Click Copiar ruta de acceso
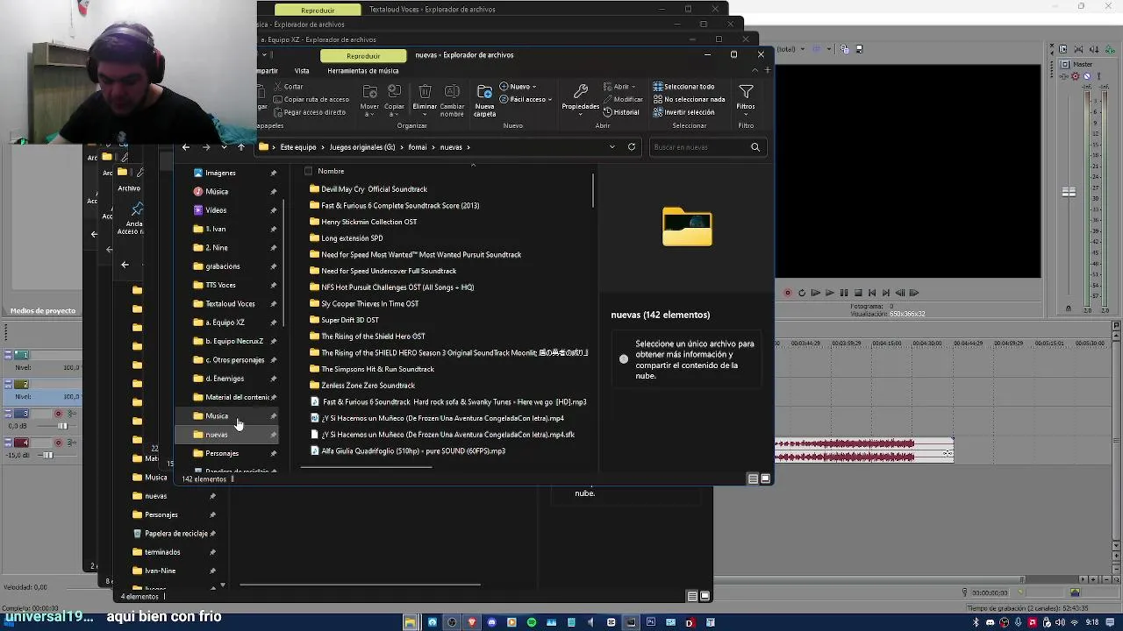 click(x=311, y=99)
